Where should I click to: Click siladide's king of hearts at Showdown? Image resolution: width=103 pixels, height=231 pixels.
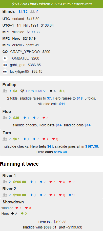click(18, 208)
